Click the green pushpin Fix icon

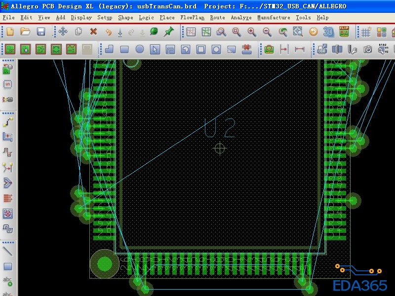click(168, 32)
